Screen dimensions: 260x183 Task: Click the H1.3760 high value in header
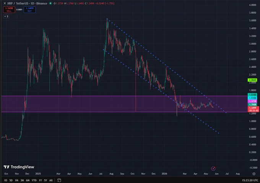(x=69, y=3)
